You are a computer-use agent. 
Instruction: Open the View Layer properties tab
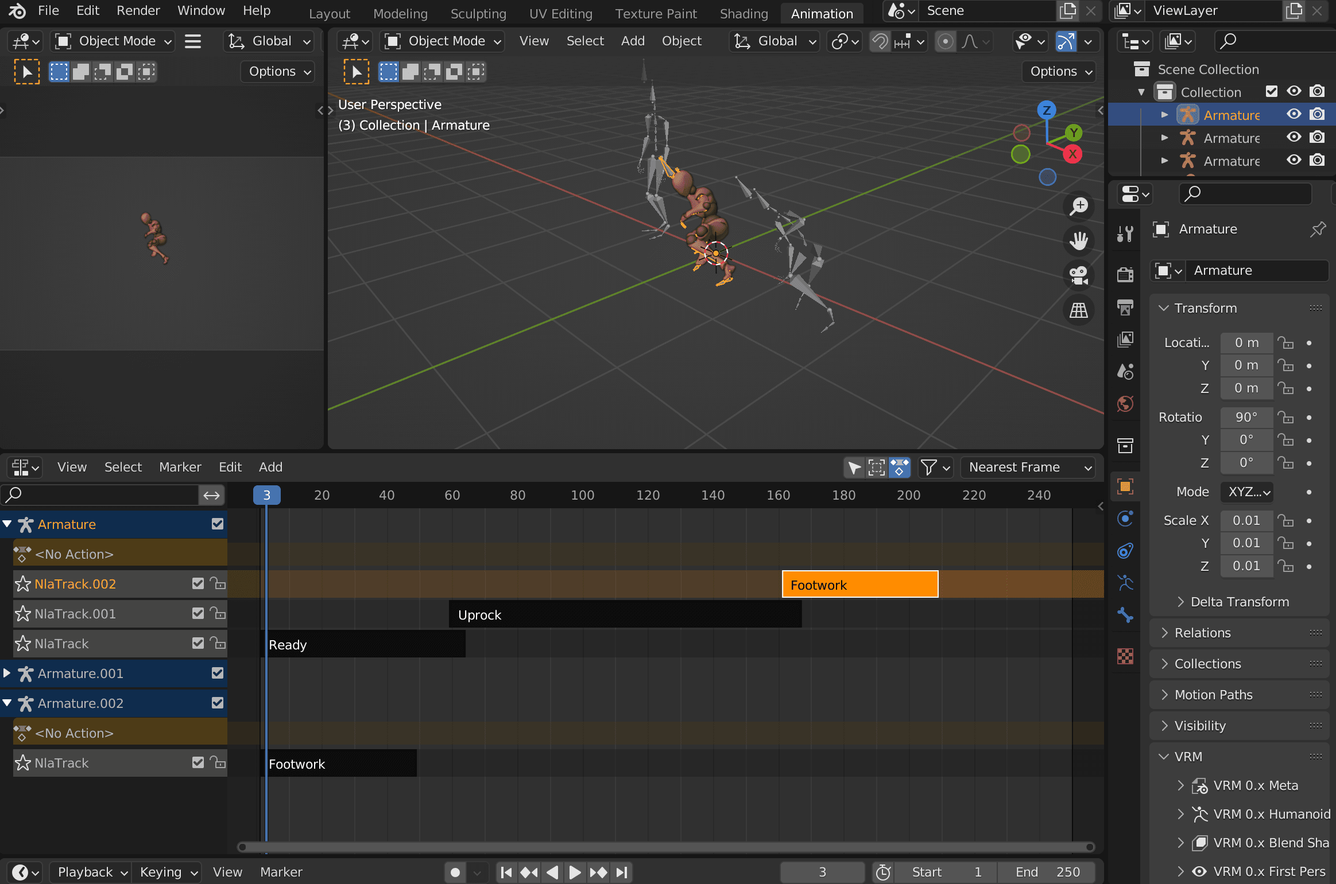tap(1125, 340)
